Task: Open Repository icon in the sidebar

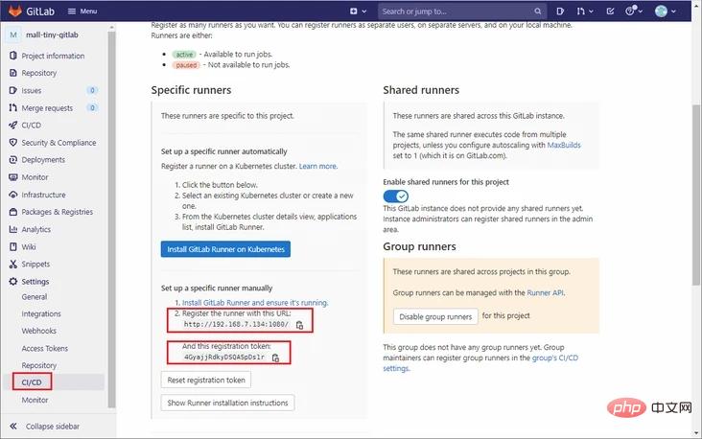Action: click(13, 73)
